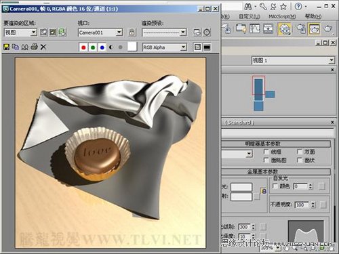Open the MAXScript(M) menu

pos(282,16)
